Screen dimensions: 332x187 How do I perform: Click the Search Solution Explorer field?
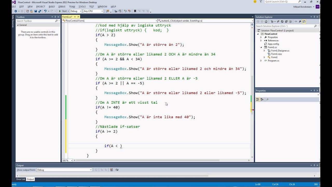tap(287, 26)
